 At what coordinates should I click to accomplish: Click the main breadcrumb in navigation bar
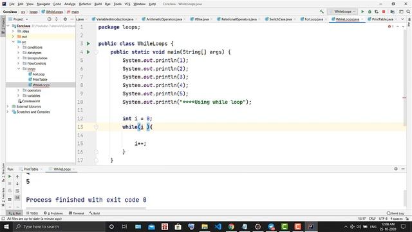tap(73, 12)
